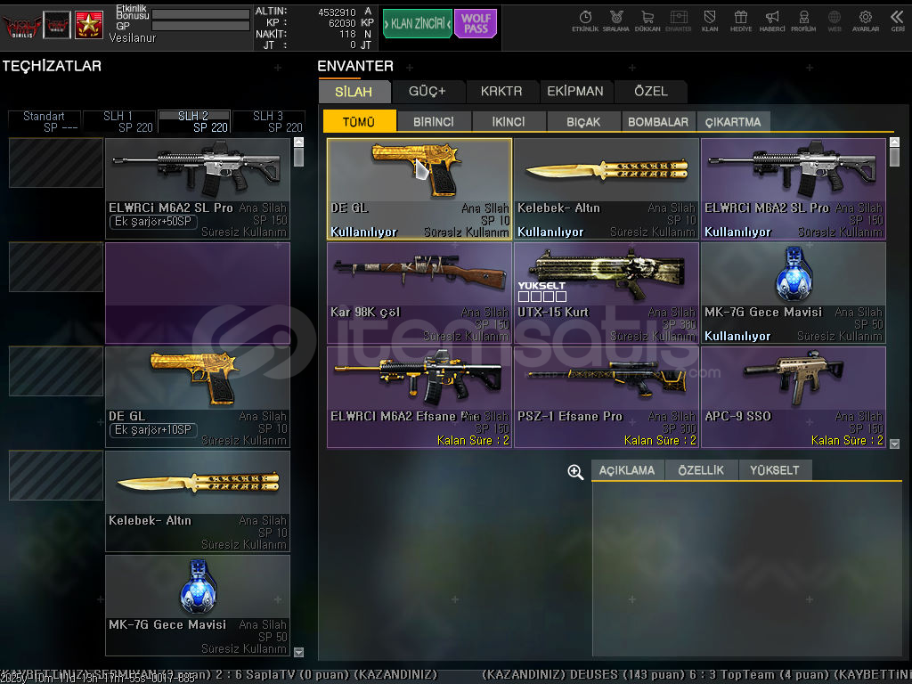Switch to the KRKTR inventory tab
The width and height of the screenshot is (912, 684).
point(501,92)
